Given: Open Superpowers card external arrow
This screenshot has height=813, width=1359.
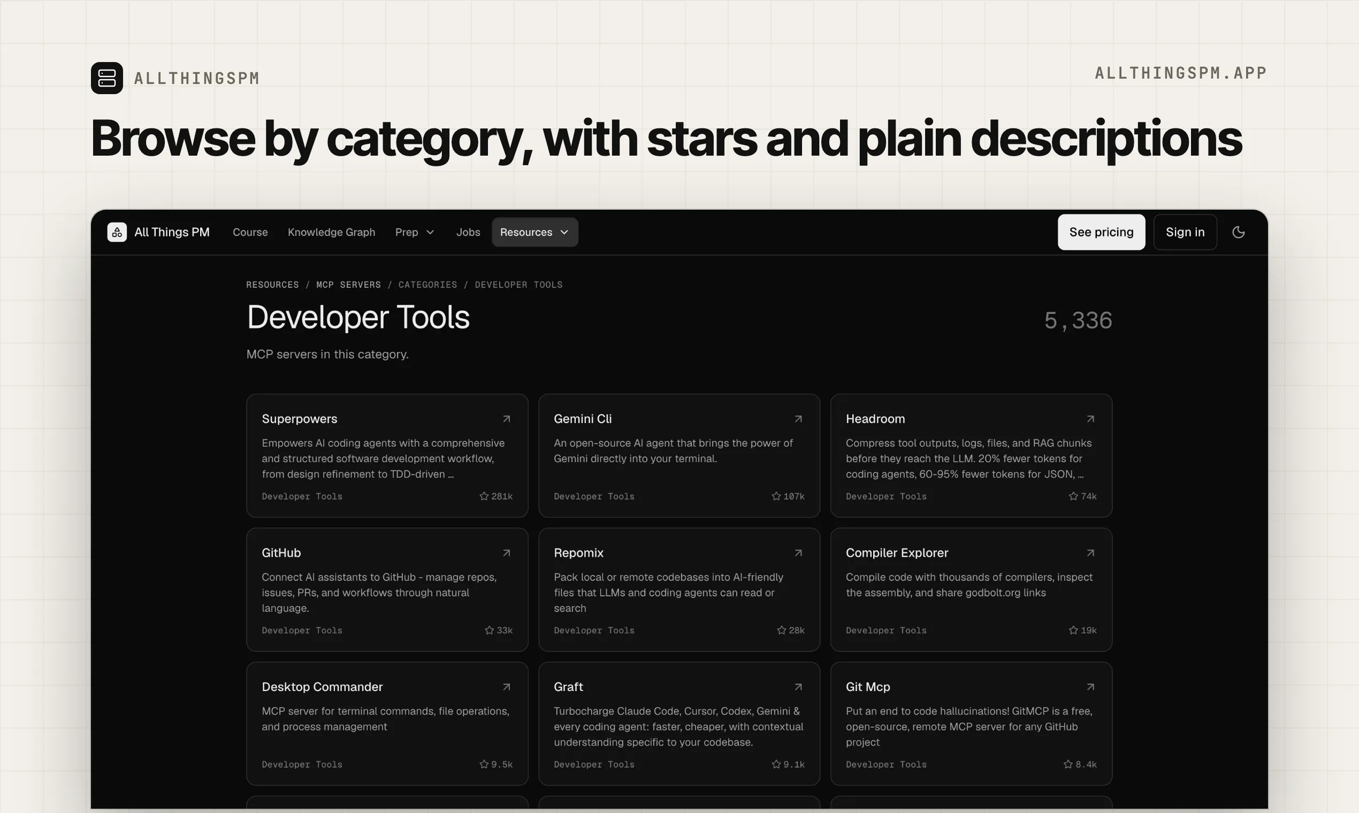Looking at the screenshot, I should pyautogui.click(x=506, y=419).
